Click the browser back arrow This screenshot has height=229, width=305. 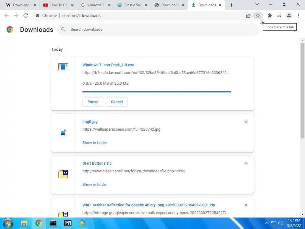7,16
